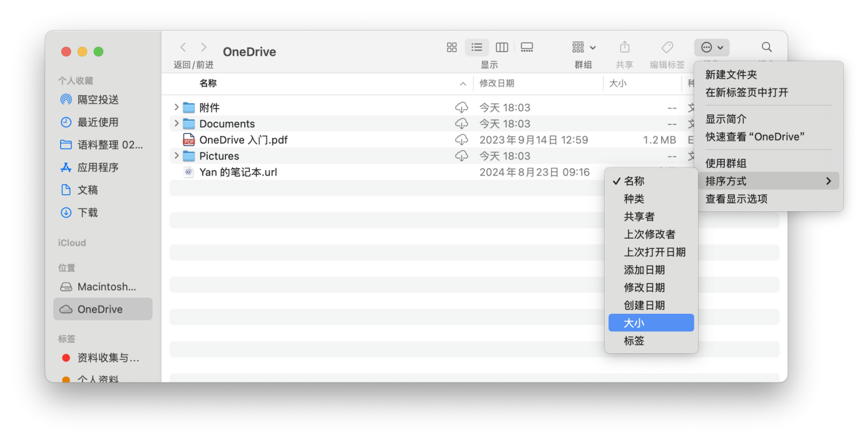Open the ellipsis action menu button
Viewport: 862px width, 442px height.
[x=712, y=48]
